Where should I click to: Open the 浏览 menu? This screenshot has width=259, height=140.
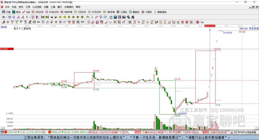point(14,7)
